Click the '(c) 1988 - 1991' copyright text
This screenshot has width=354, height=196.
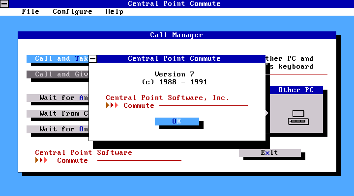click(174, 82)
